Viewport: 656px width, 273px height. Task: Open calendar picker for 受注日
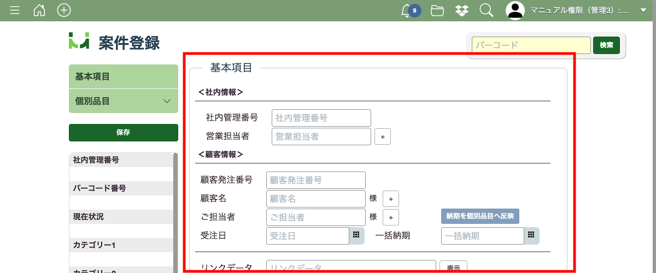coord(356,235)
